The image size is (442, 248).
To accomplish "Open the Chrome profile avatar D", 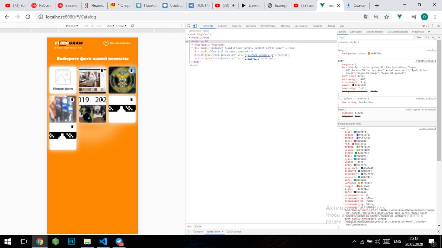I will pyautogui.click(x=424, y=17).
